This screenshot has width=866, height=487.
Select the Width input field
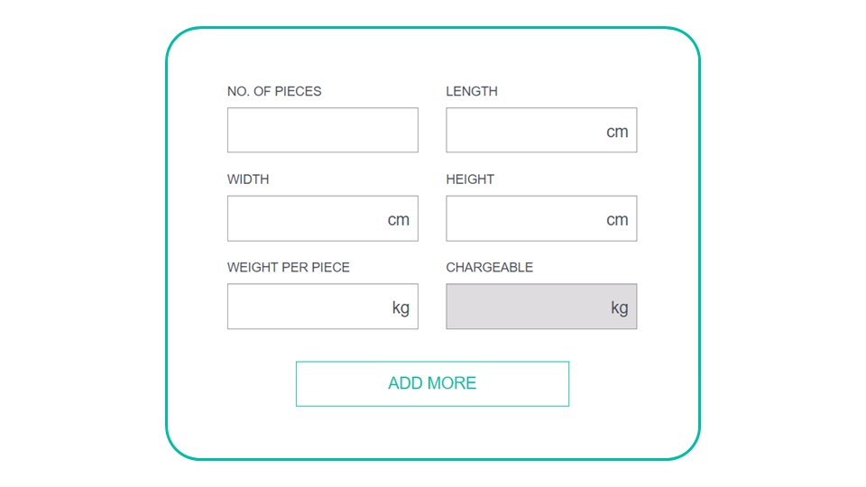click(323, 218)
